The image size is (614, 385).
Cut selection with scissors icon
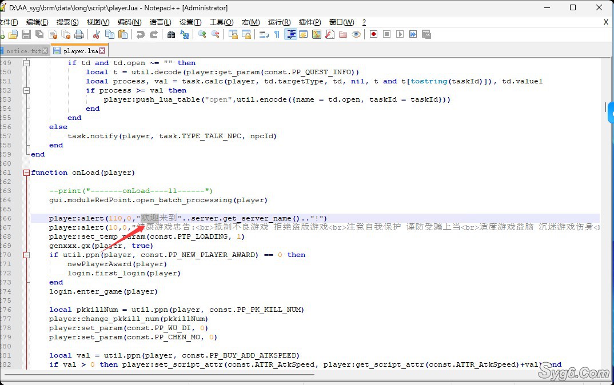pyautogui.click(x=96, y=34)
